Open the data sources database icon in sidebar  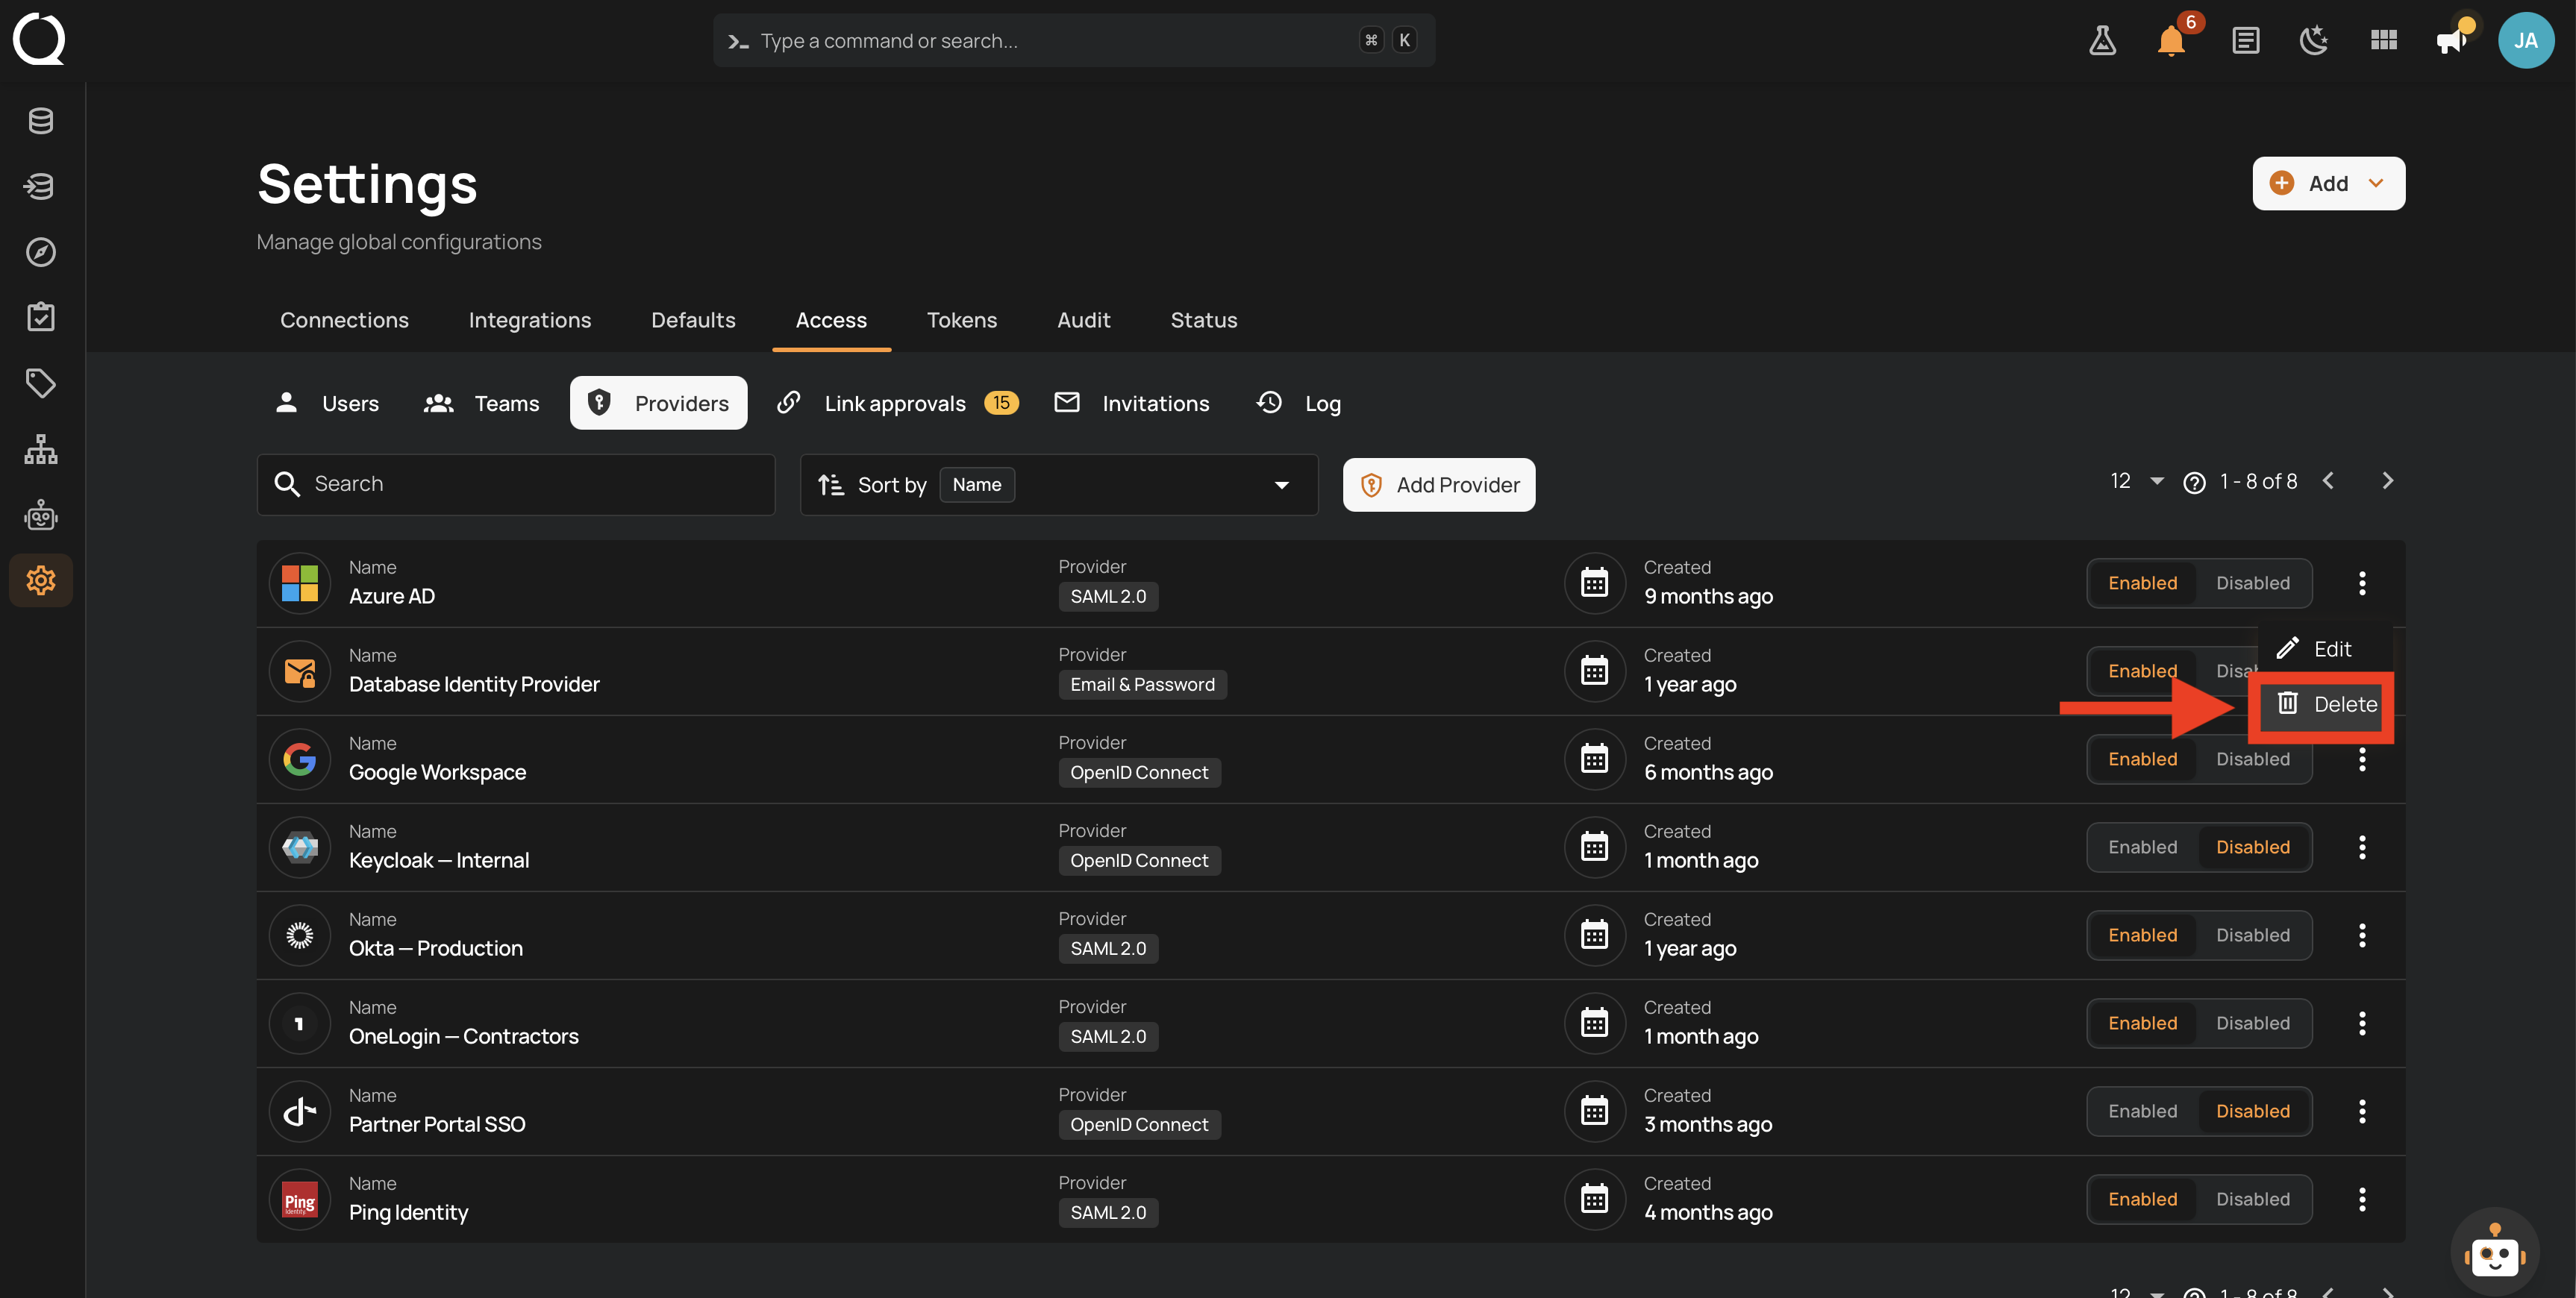(x=41, y=120)
